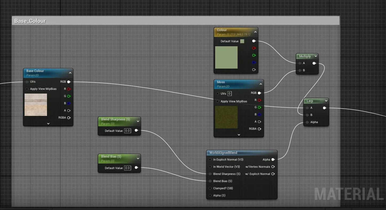Click the Moss node A alpha pin

[259, 122]
